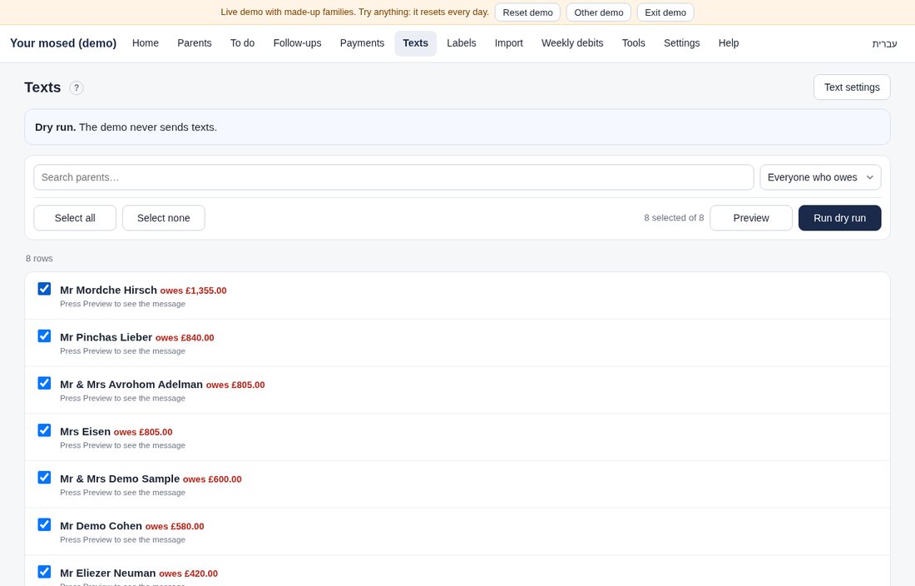Click the Select none button

point(163,218)
